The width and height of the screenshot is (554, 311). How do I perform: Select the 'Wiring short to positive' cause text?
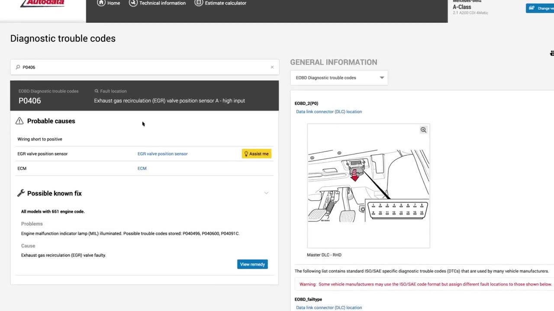tap(40, 139)
